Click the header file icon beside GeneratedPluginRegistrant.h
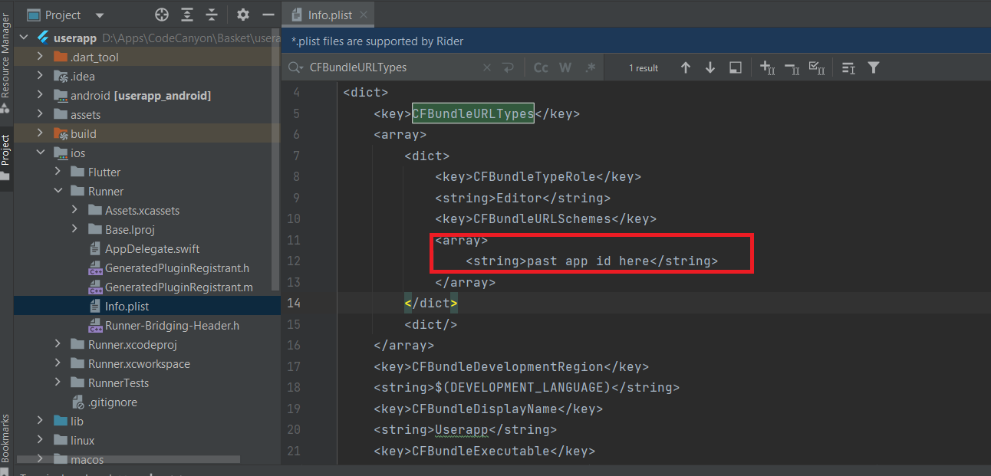Image resolution: width=991 pixels, height=476 pixels. 95,268
